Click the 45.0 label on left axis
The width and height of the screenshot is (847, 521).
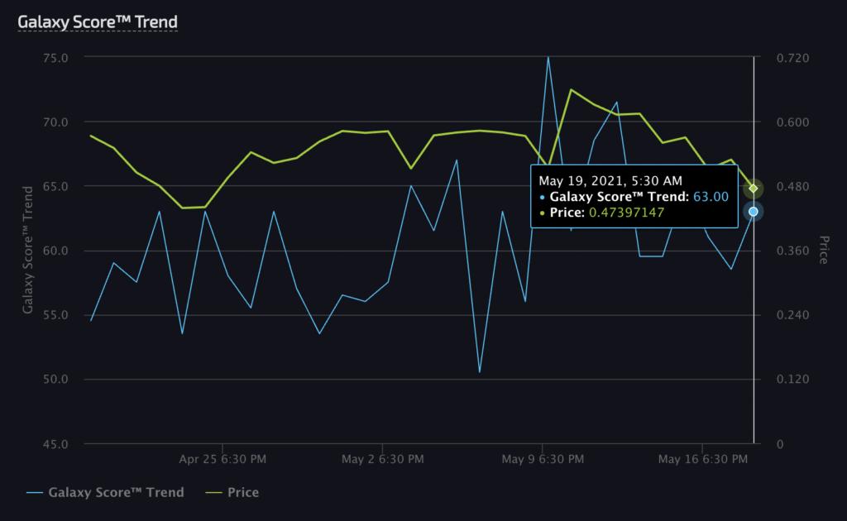point(55,444)
